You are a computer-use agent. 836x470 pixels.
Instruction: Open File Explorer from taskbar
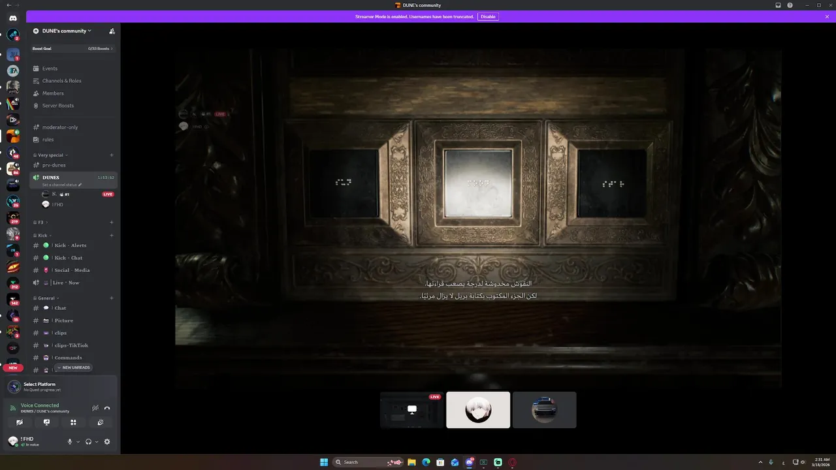pos(412,462)
